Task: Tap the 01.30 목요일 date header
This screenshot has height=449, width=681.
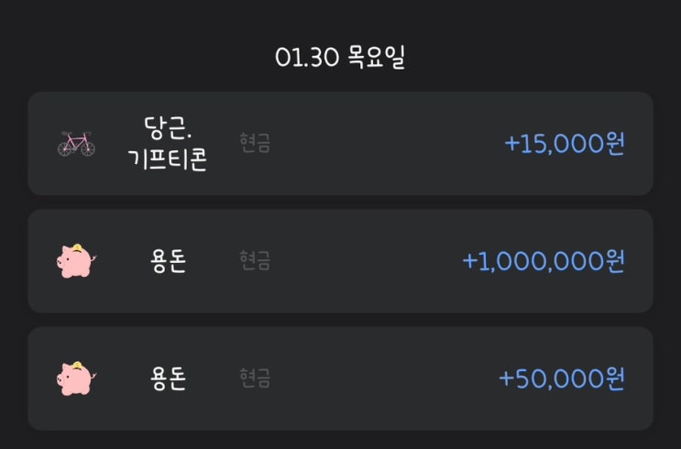Action: pos(340,58)
